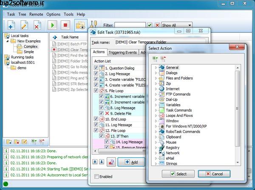This screenshot has width=255, height=190.
Task: Uncheck the '1. Question Dialog' action checkbox
Action: [x=96, y=68]
